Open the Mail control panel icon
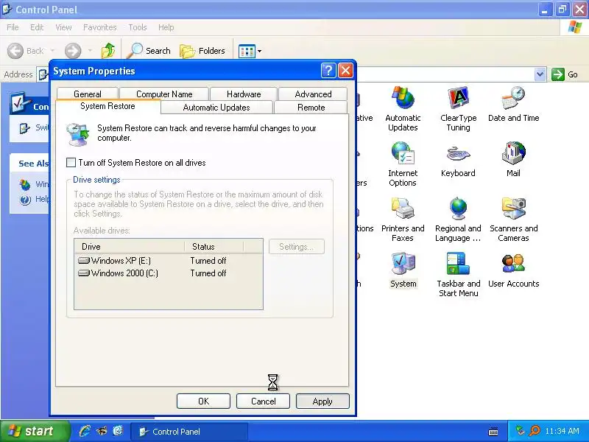This screenshot has width=589, height=442. 513,159
